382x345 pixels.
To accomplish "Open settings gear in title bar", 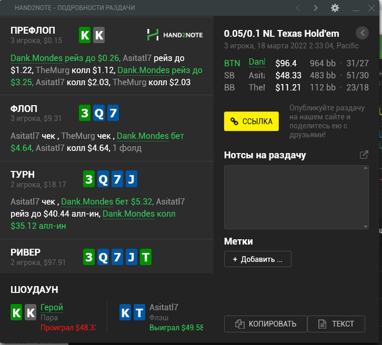I will click(x=335, y=8).
